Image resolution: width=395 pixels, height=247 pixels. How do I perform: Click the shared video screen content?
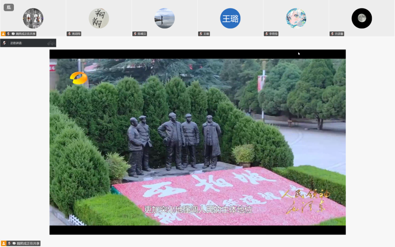tap(197, 142)
